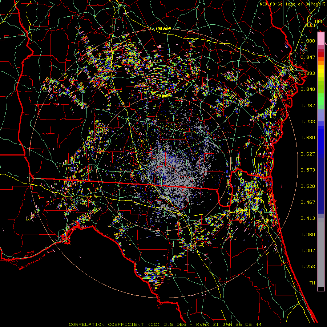
Task: Select the 1.000 value on the color scale
Action: pos(308,41)
